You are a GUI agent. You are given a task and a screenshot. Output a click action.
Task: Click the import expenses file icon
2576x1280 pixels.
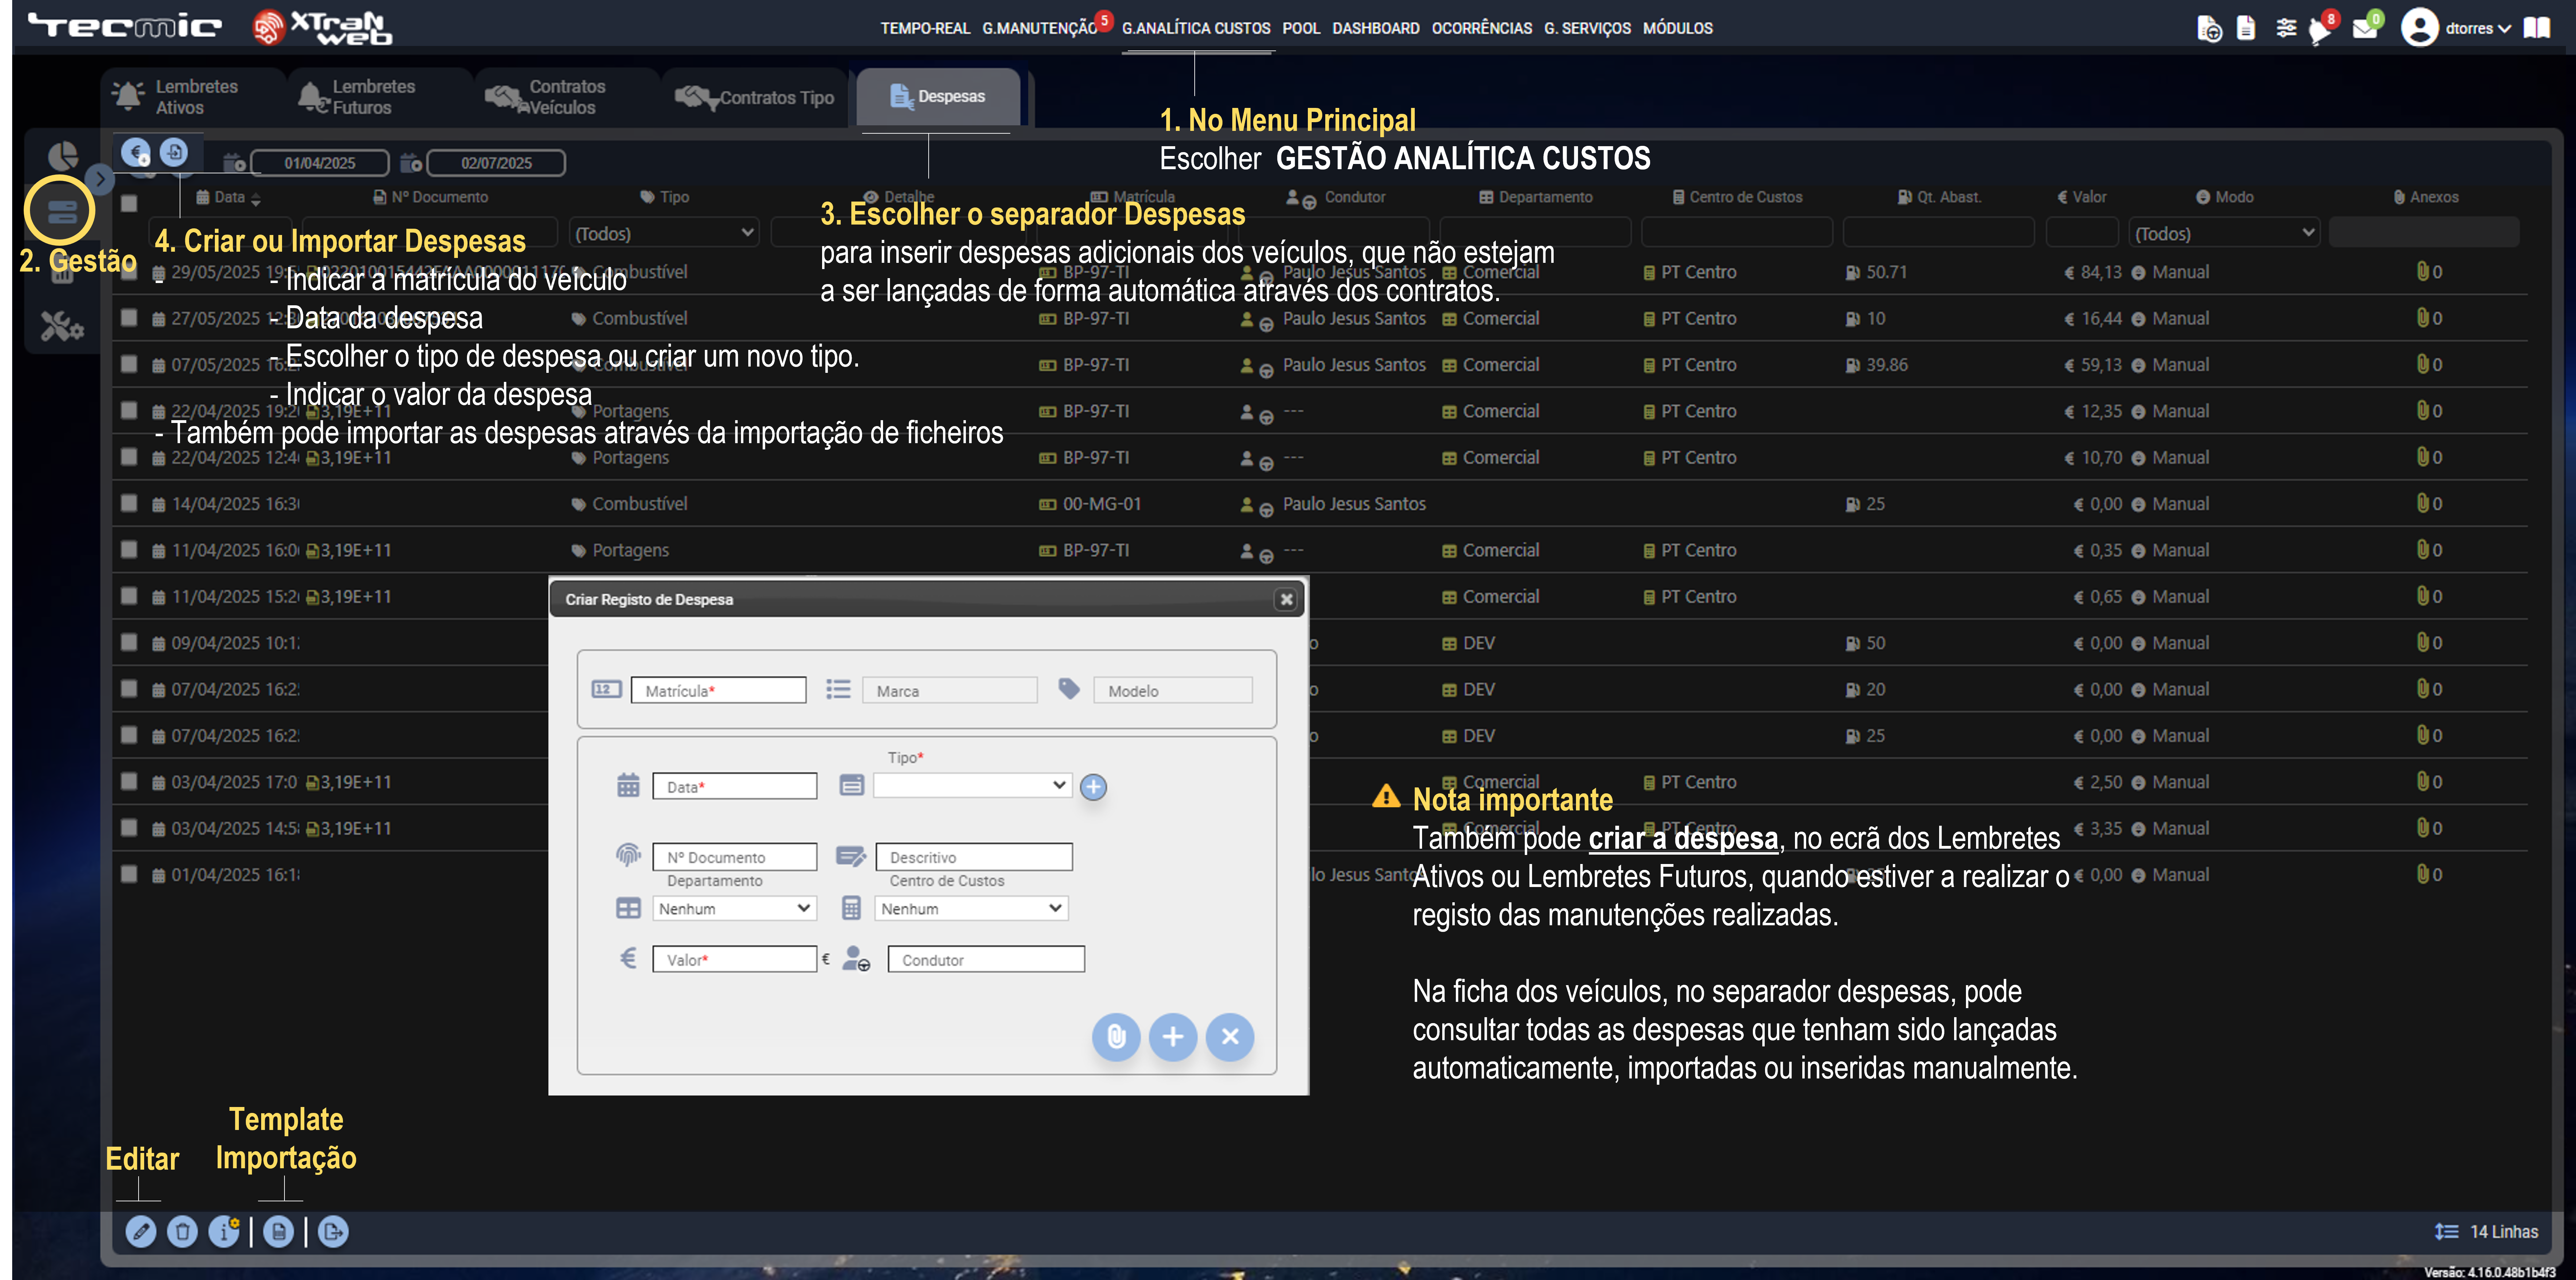pyautogui.click(x=174, y=152)
